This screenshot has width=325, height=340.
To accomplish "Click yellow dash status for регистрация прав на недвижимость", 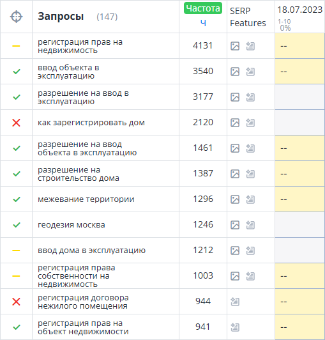I will (x=16, y=46).
